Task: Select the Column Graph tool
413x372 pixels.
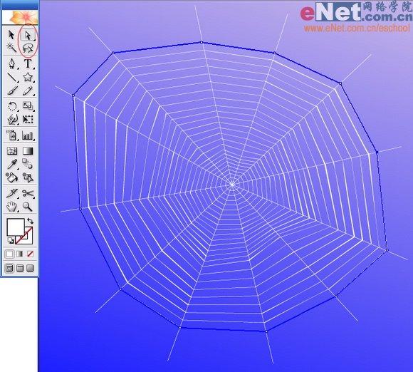Action: [x=28, y=135]
